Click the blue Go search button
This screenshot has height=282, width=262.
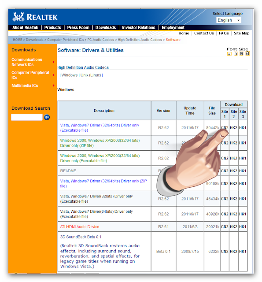[x=47, y=118]
